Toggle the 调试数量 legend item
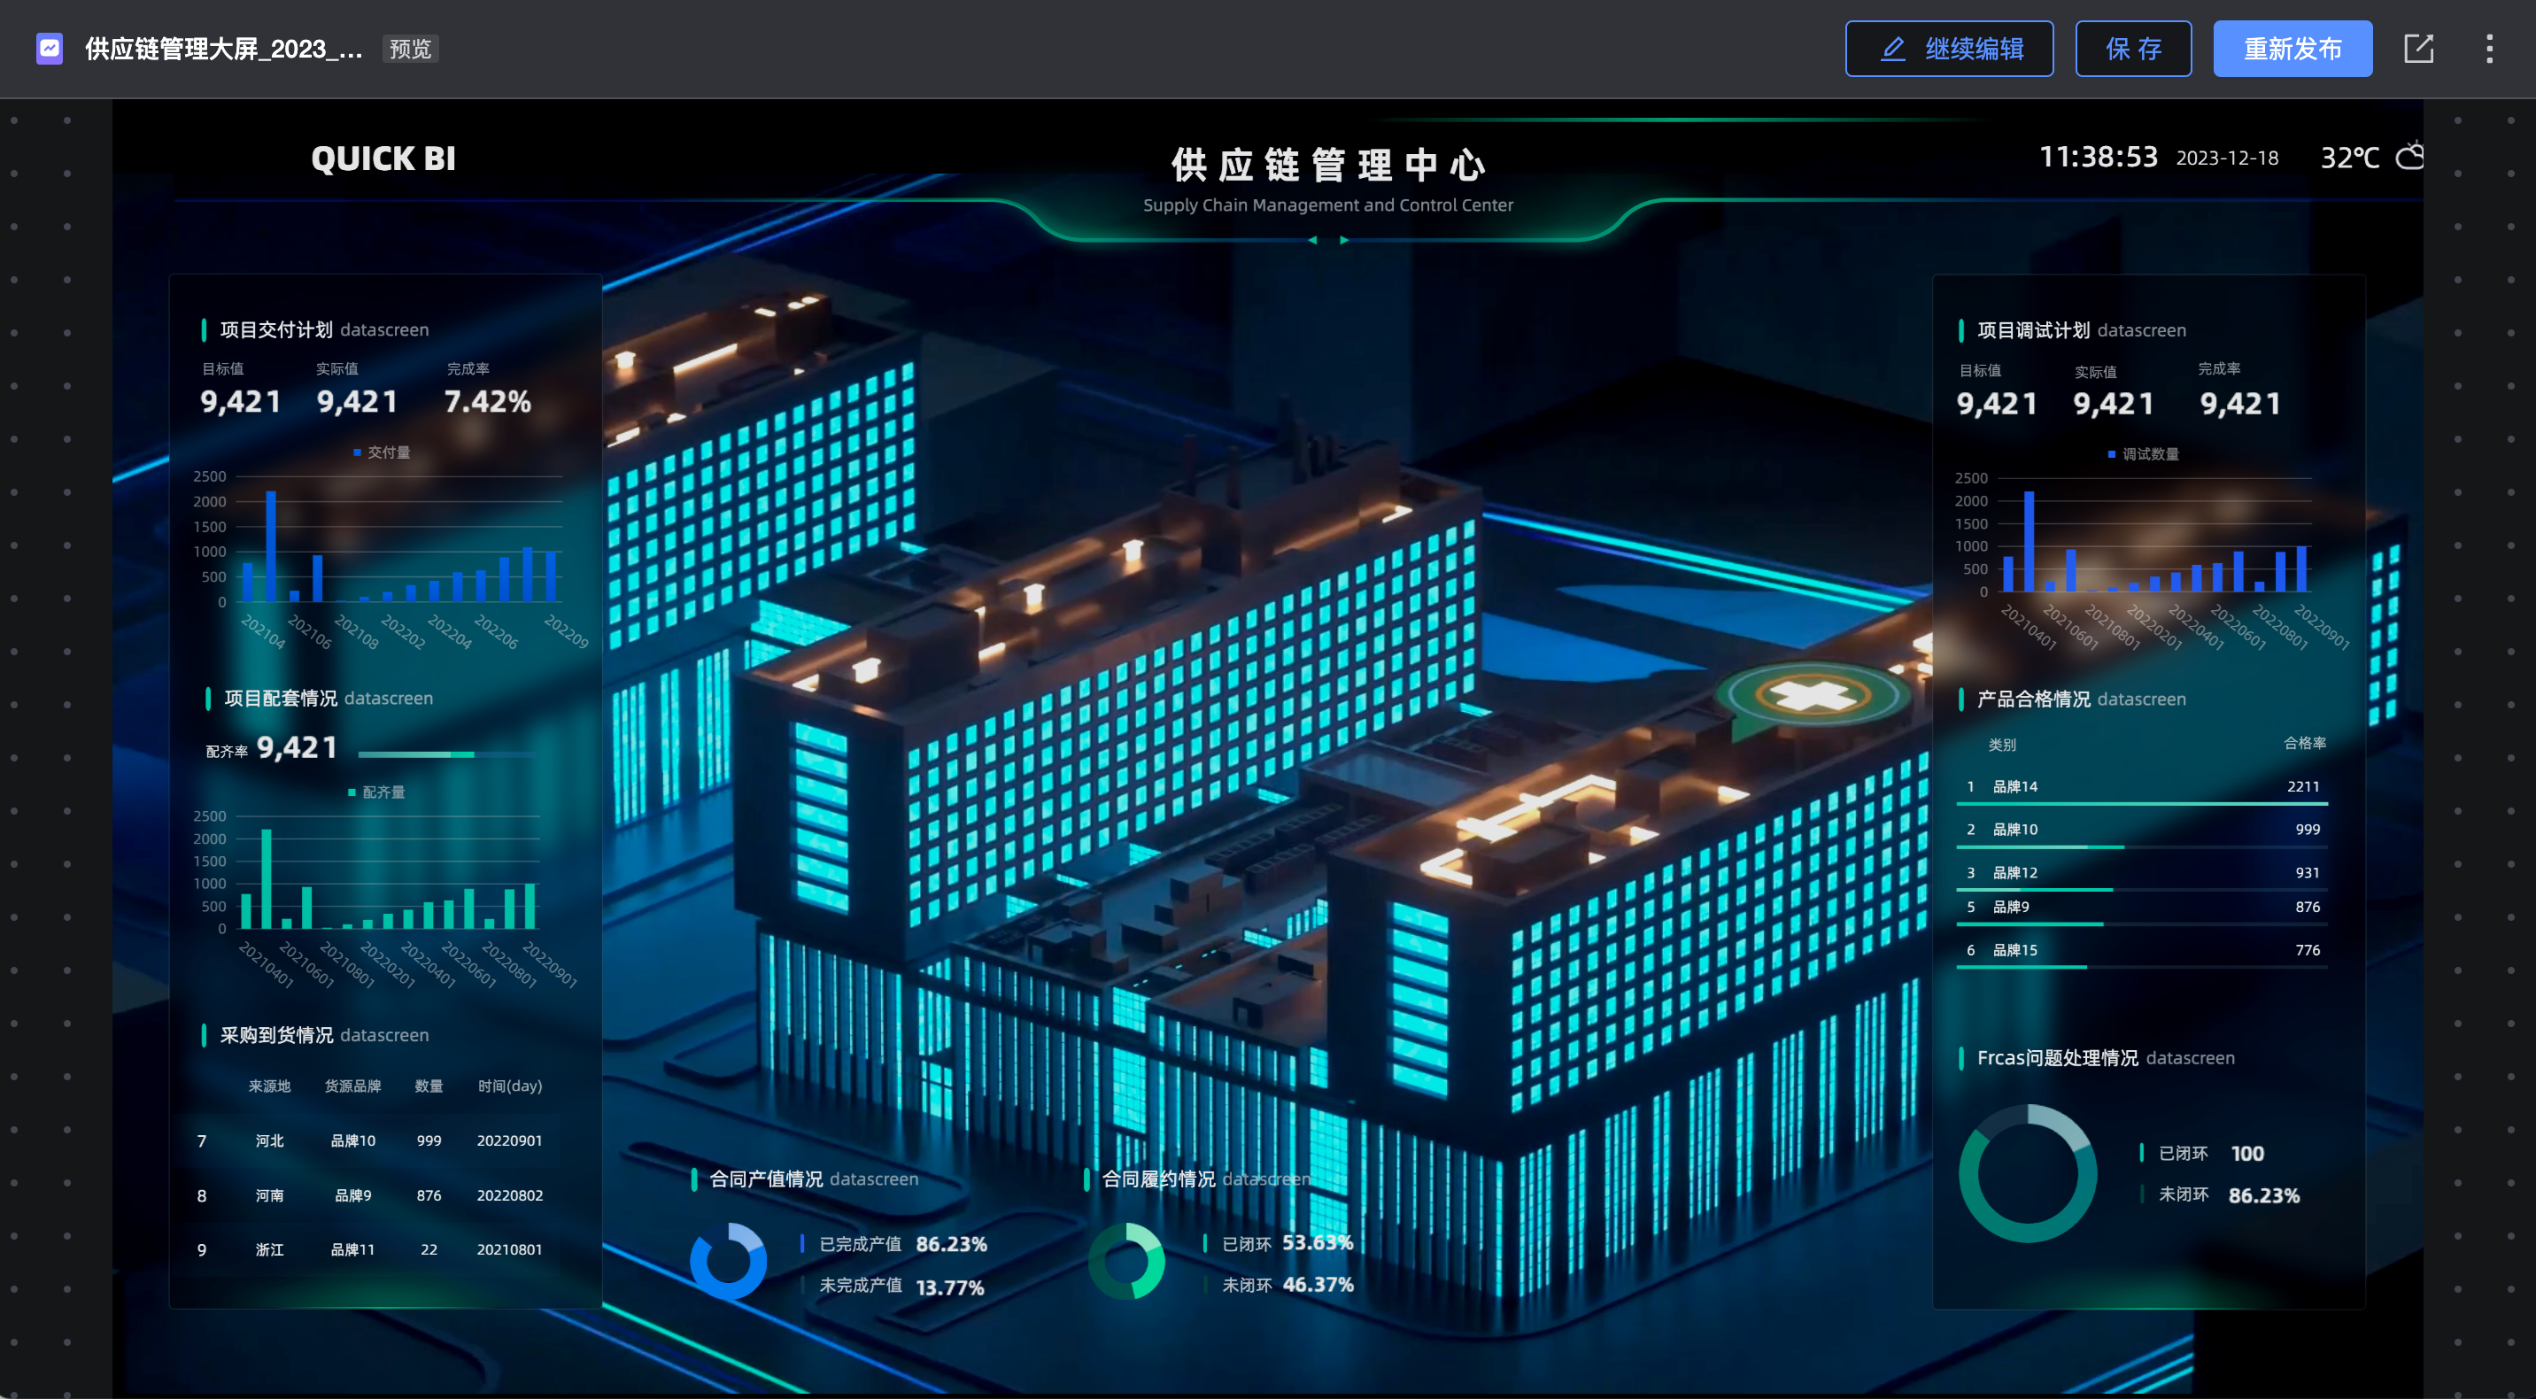 point(2143,454)
